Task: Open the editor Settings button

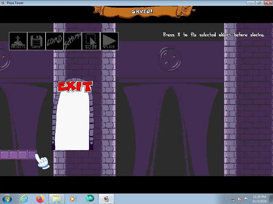Action: [73, 41]
